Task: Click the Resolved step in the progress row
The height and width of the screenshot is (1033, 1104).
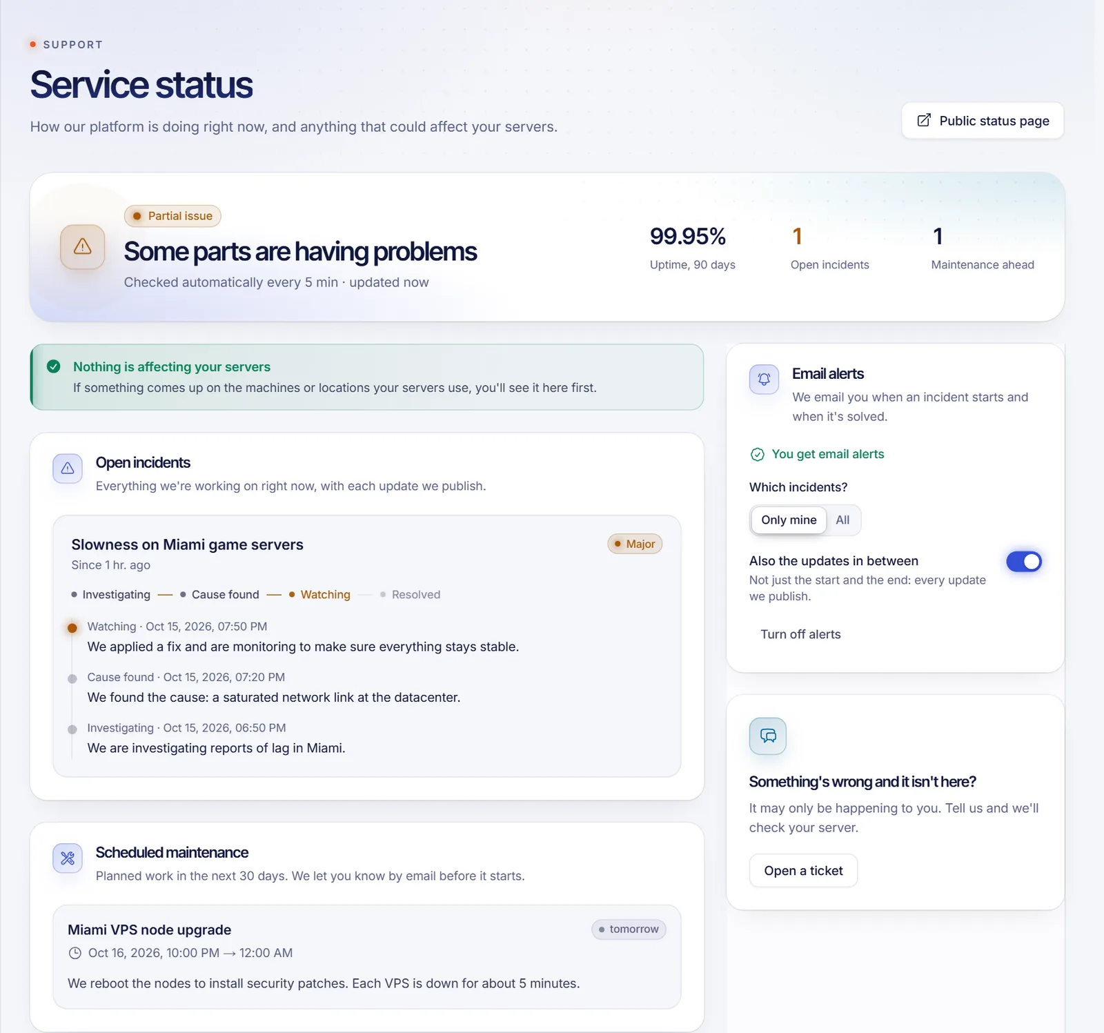Action: pos(410,595)
